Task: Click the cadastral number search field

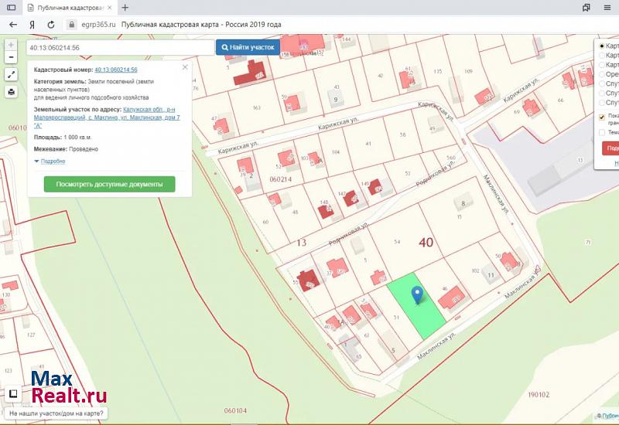Action: pyautogui.click(x=120, y=47)
